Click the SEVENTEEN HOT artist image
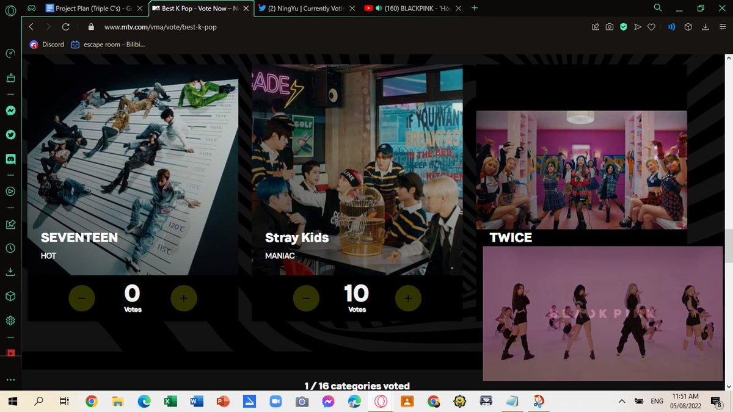 point(133,170)
